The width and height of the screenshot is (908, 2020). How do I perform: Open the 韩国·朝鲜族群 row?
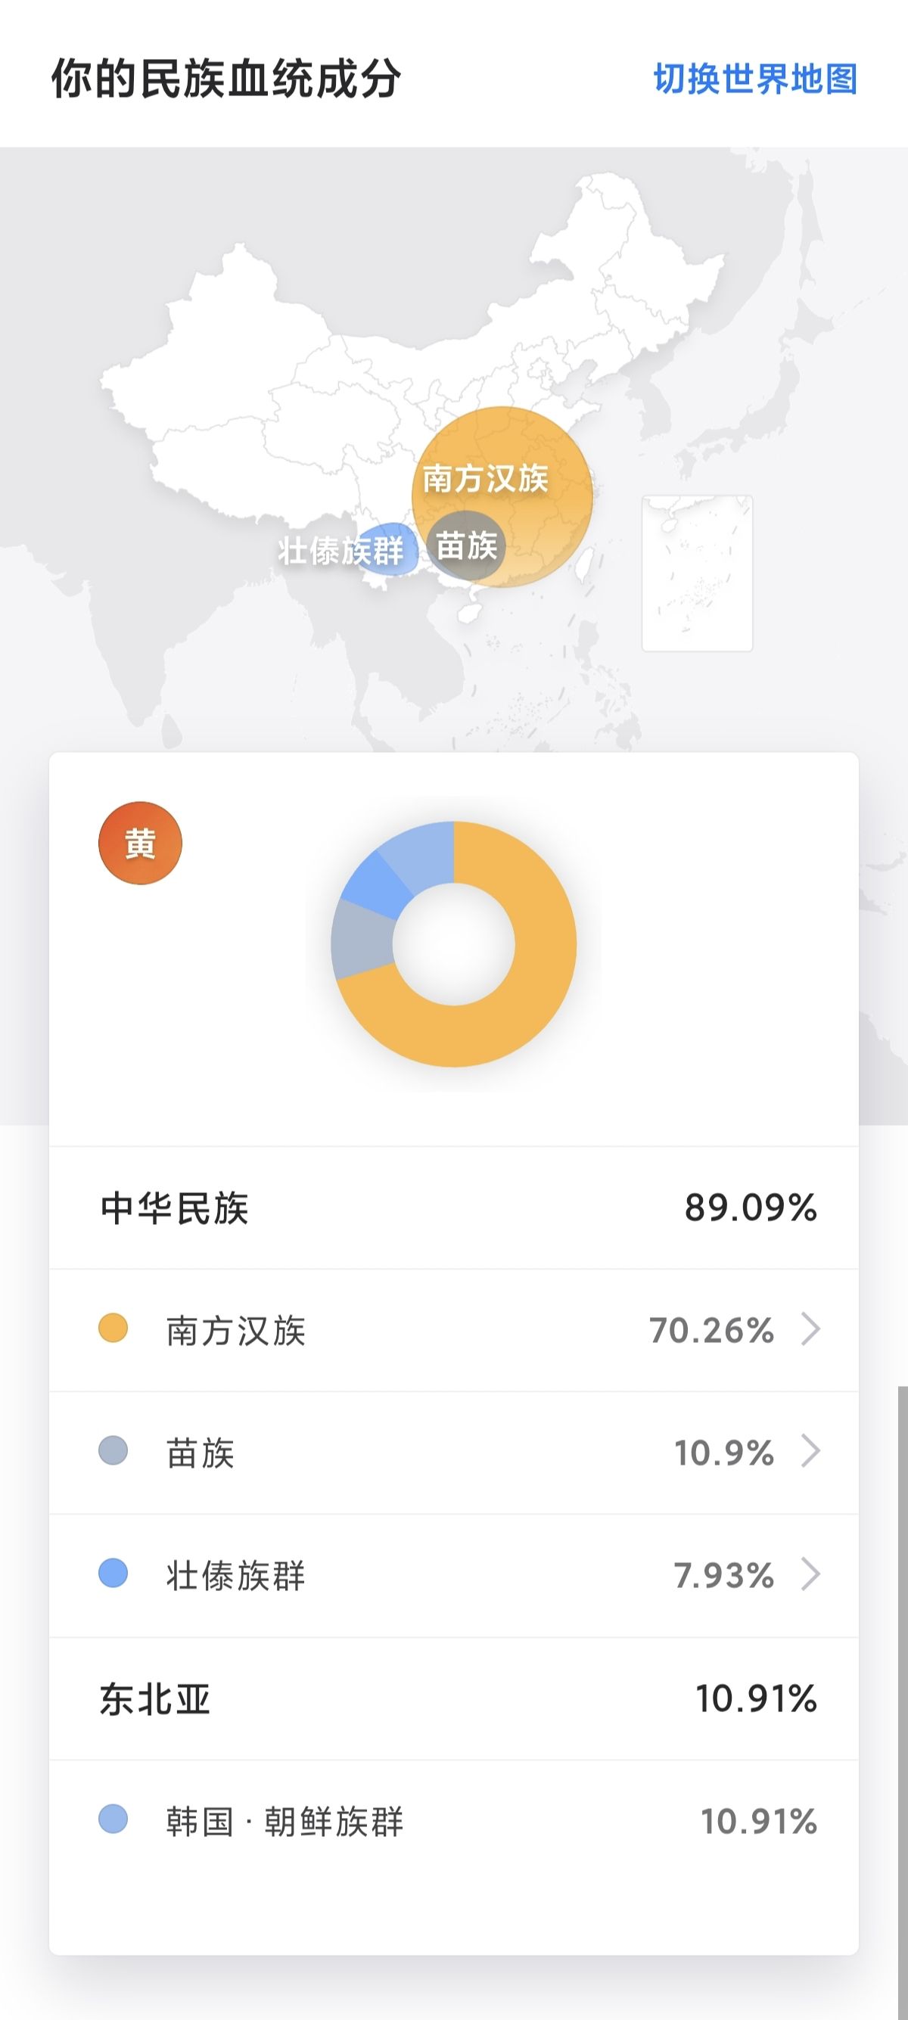coord(454,1820)
